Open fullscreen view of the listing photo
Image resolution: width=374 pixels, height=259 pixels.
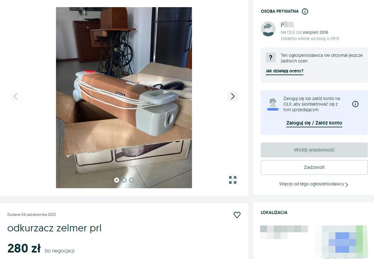(x=232, y=180)
